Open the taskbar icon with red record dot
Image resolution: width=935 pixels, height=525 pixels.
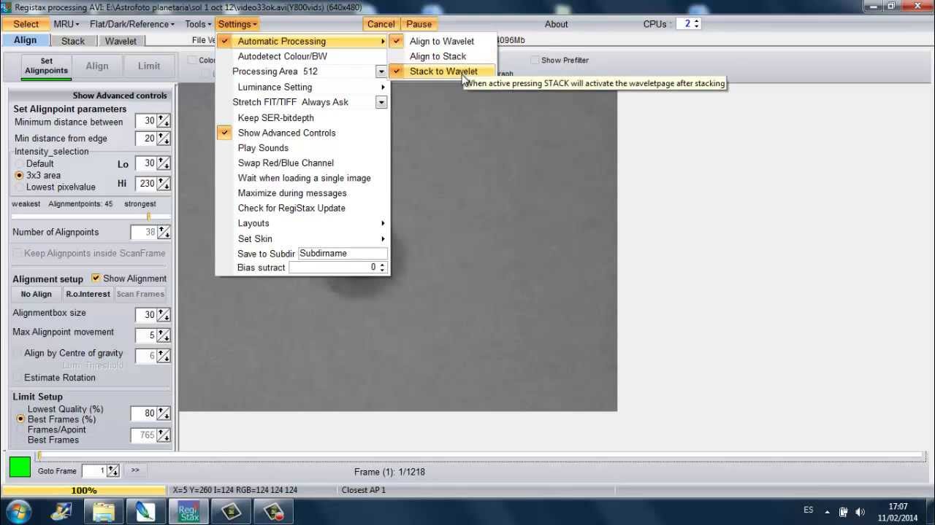[x=272, y=512]
